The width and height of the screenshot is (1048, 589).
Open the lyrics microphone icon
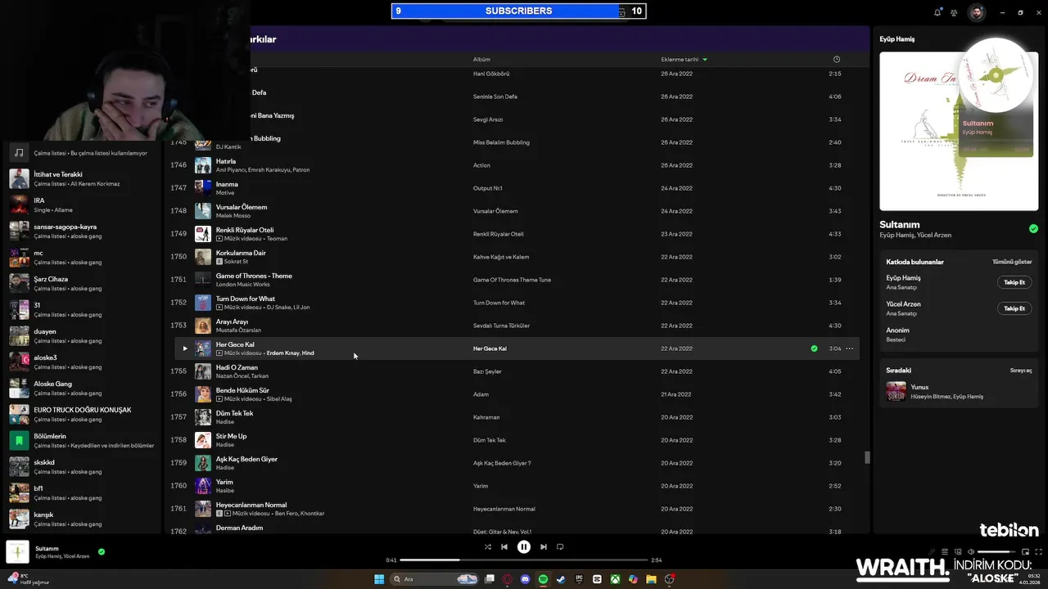coord(931,551)
